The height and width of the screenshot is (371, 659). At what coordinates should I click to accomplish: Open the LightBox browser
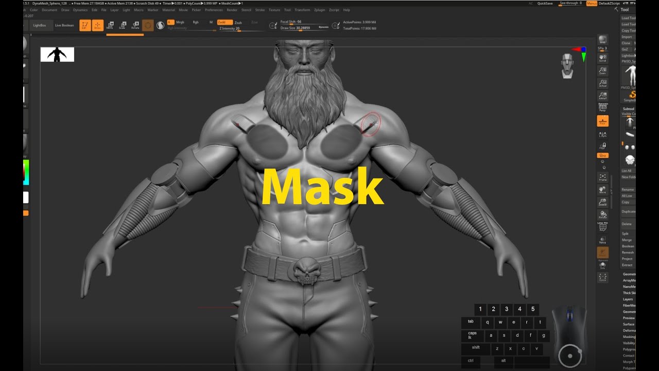(40, 25)
